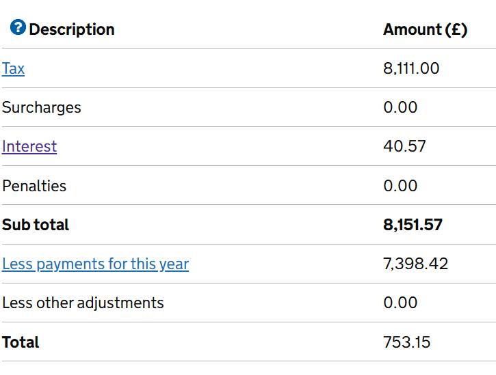This screenshot has height=375, width=496.
Task: Click the Description column header
Action: click(x=72, y=29)
